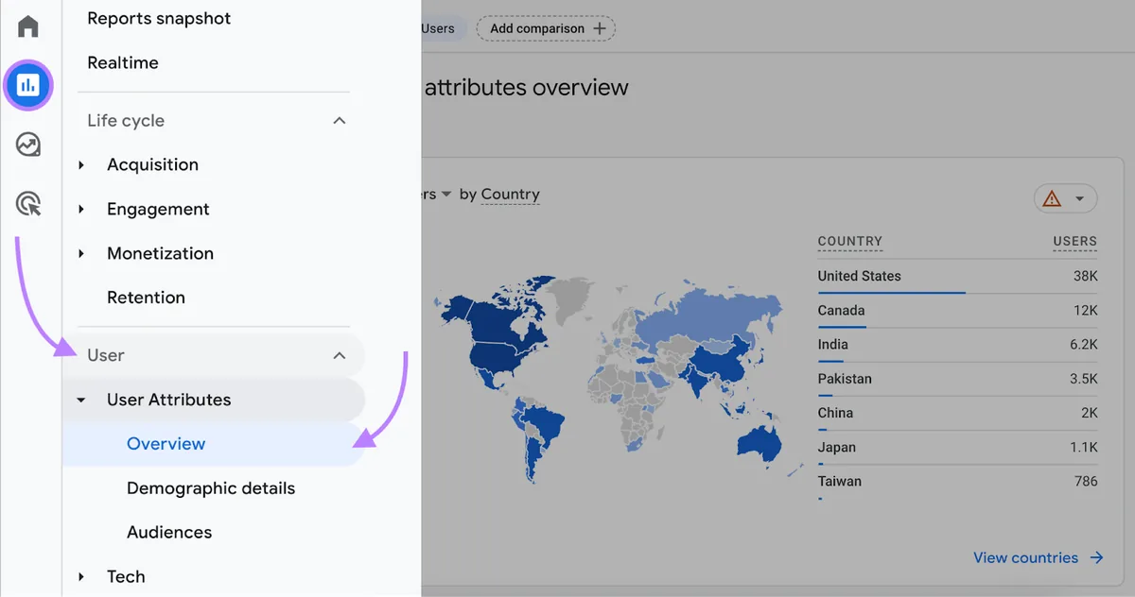The image size is (1135, 597).
Task: Open the Advertising icon in the rail
Action: (x=28, y=203)
